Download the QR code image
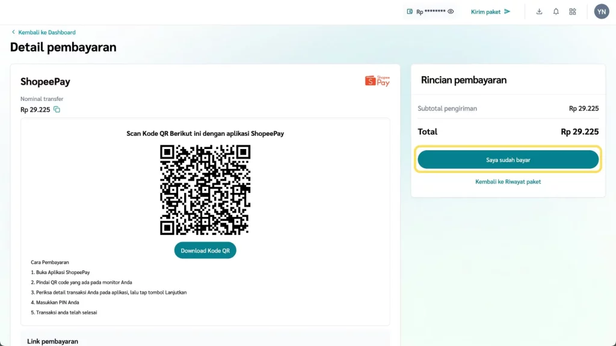Image resolution: width=616 pixels, height=346 pixels. (205, 250)
